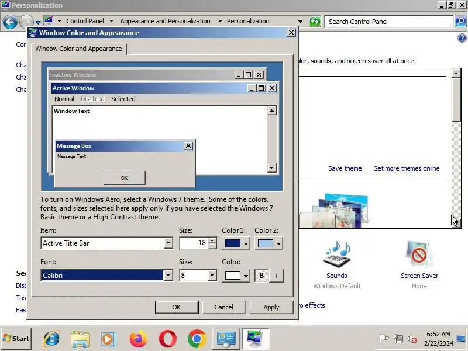Refresh the Control Panel address bar
468x351 pixels.
(315, 22)
